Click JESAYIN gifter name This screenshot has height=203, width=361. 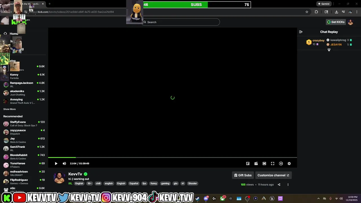point(336,45)
